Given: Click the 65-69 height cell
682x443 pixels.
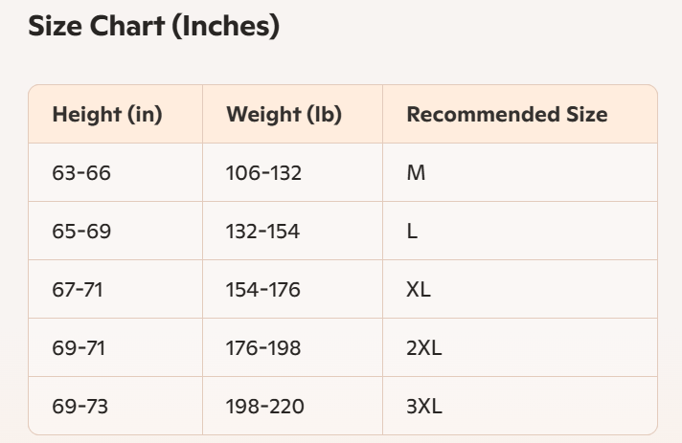Looking at the screenshot, I should (x=81, y=232).
